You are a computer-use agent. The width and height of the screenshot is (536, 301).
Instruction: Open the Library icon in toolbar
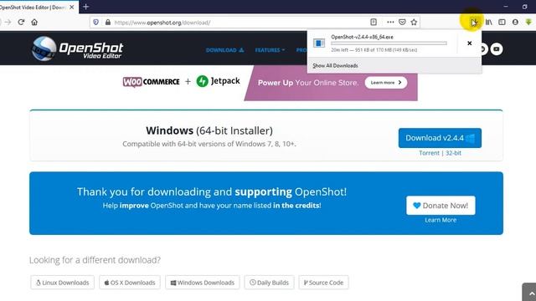(x=489, y=23)
